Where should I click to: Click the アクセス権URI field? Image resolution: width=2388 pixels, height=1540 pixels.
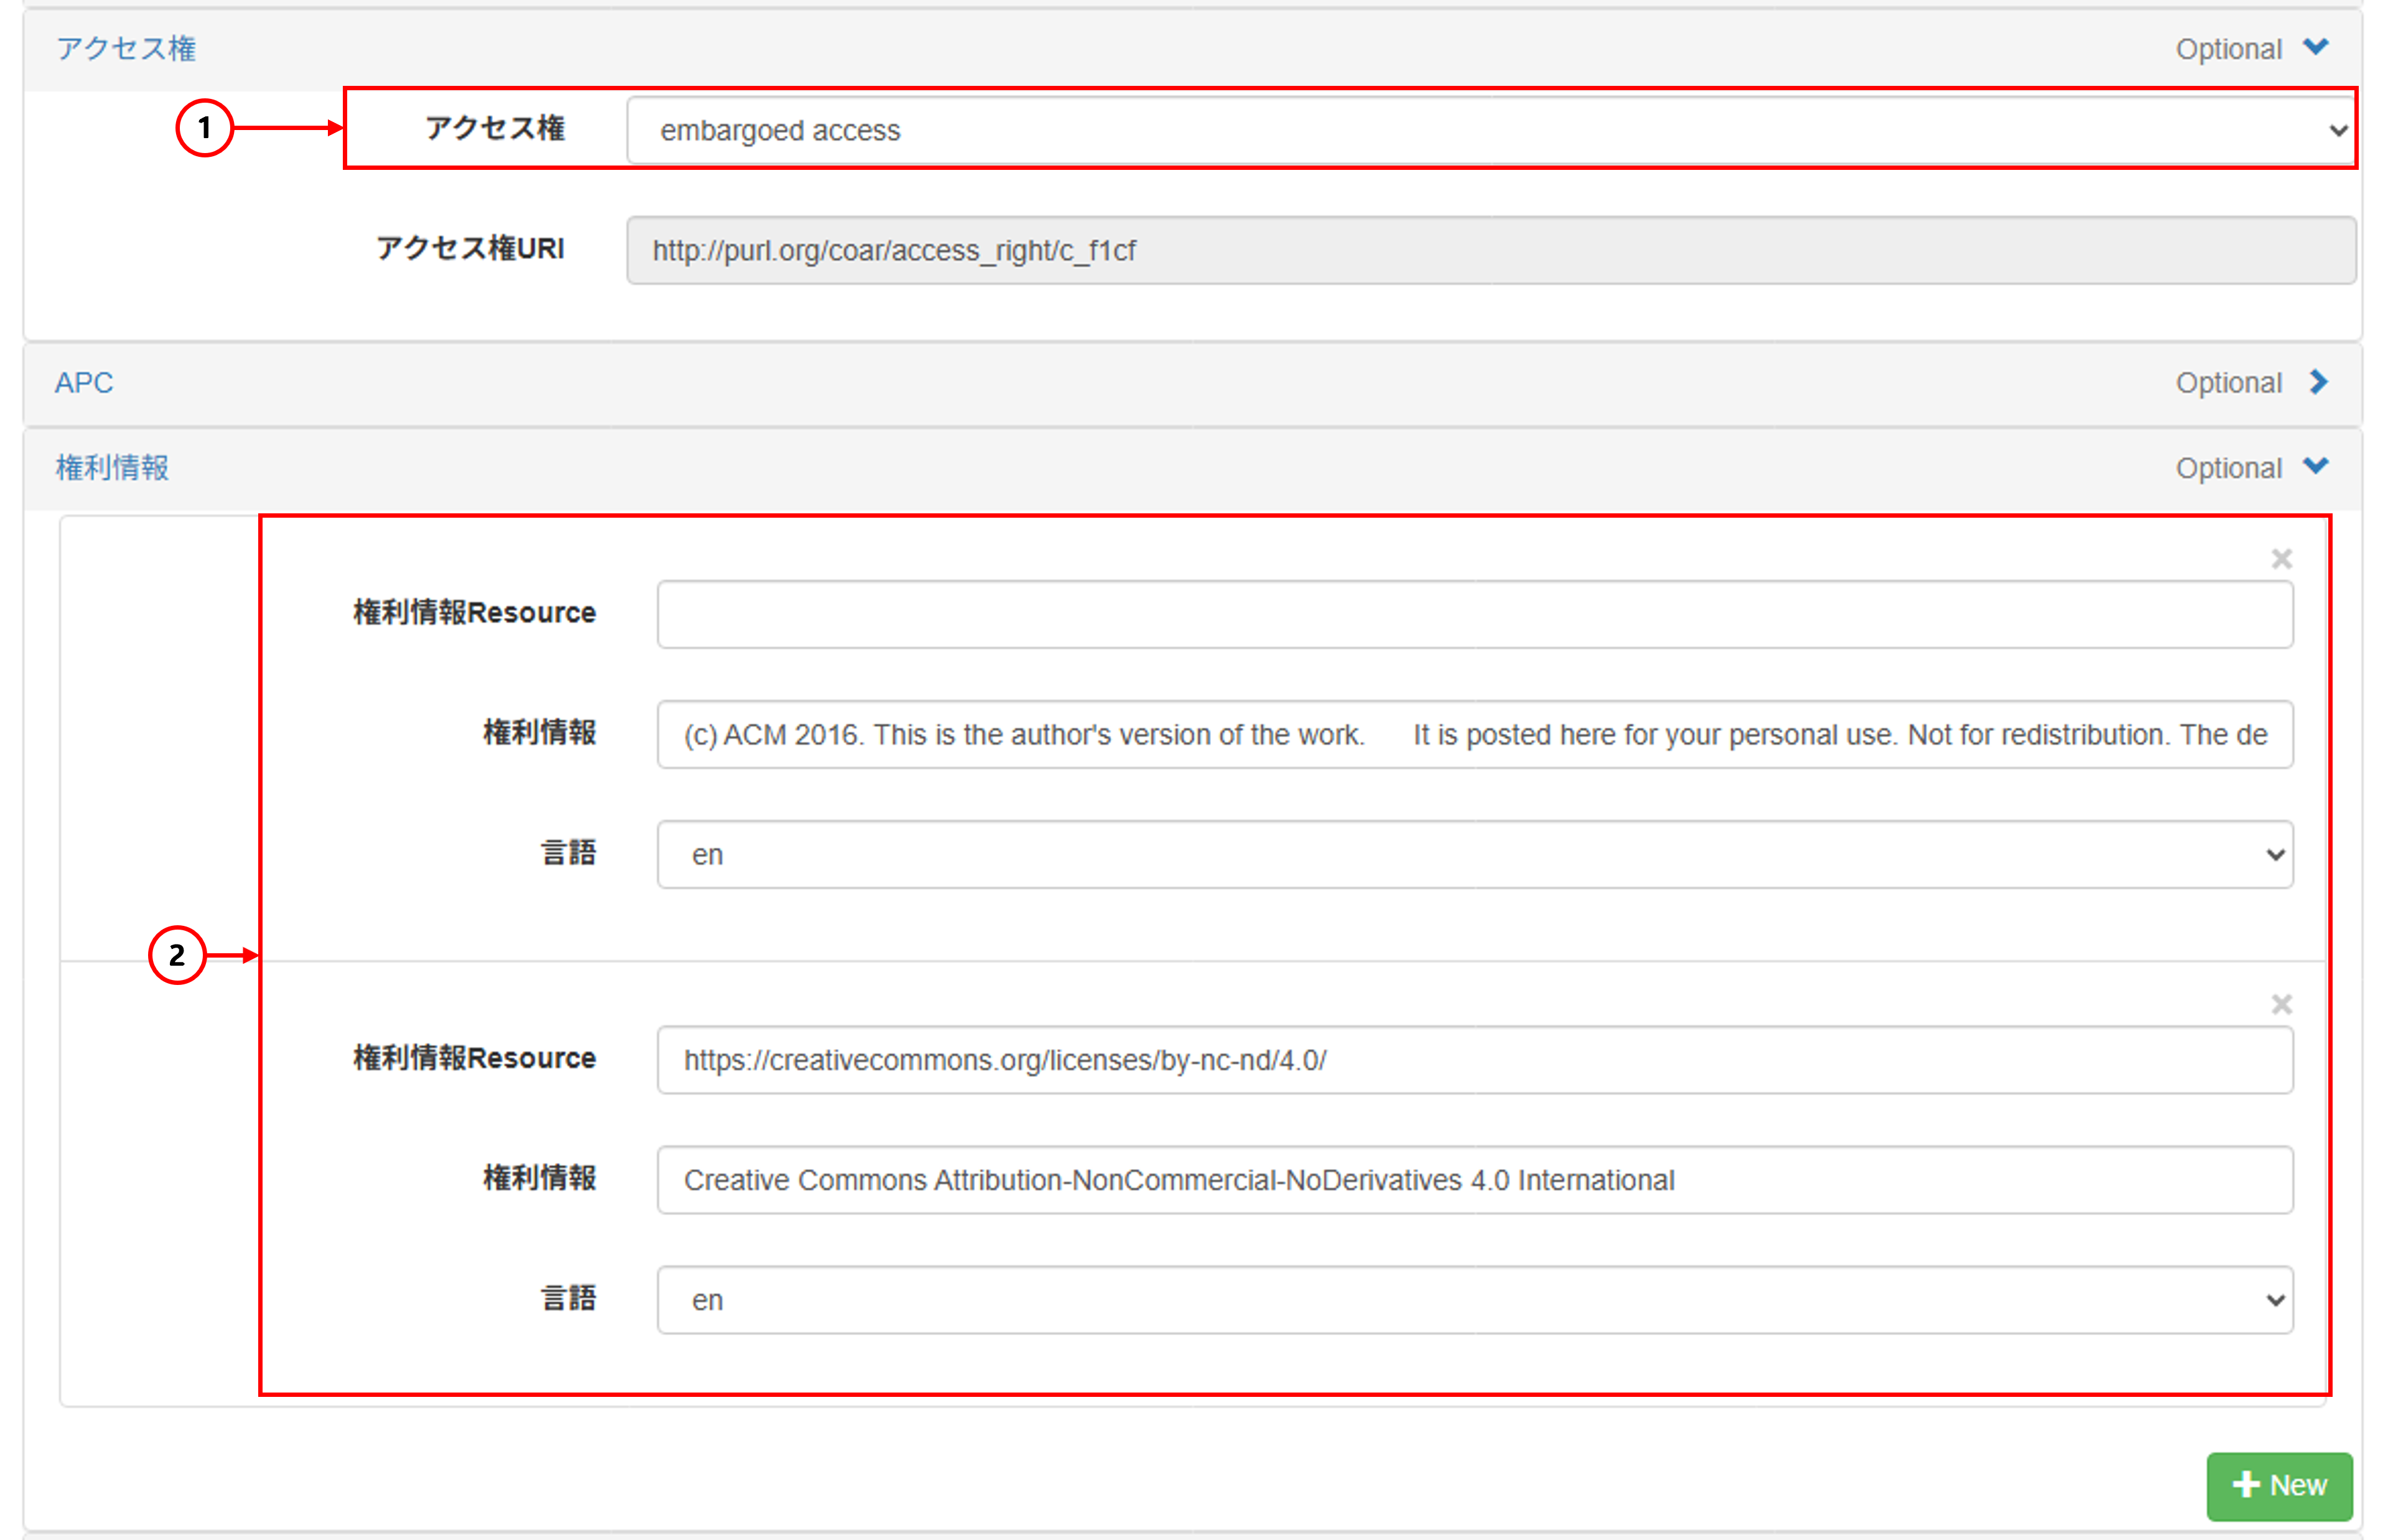[x=1490, y=250]
